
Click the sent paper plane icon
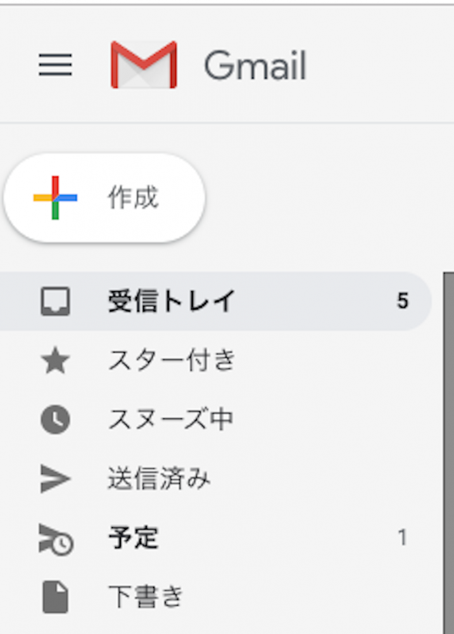pyautogui.click(x=55, y=480)
